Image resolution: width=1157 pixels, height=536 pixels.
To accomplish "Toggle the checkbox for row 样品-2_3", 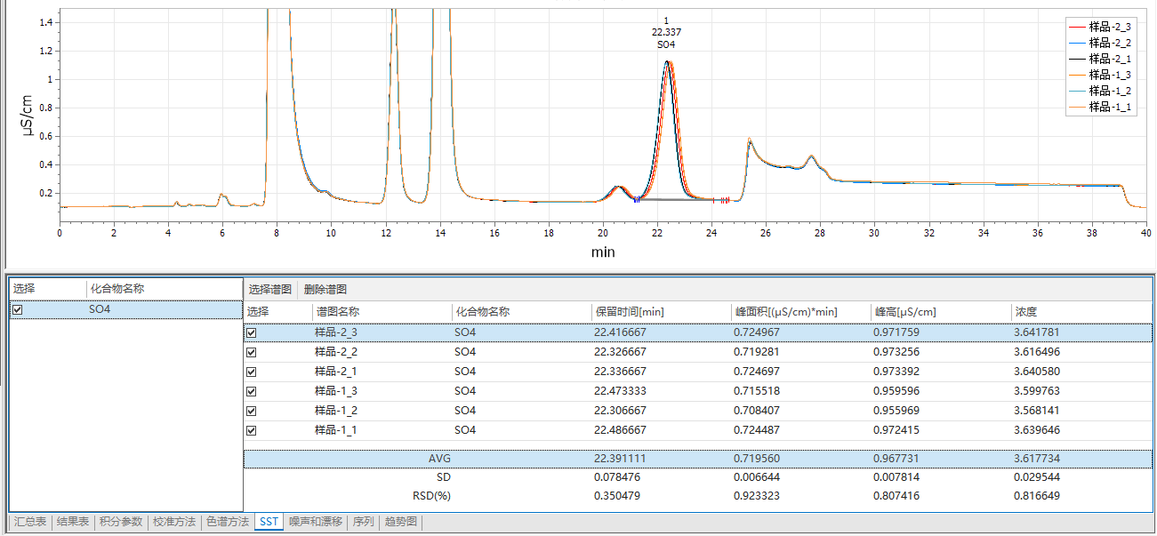I will (x=252, y=332).
